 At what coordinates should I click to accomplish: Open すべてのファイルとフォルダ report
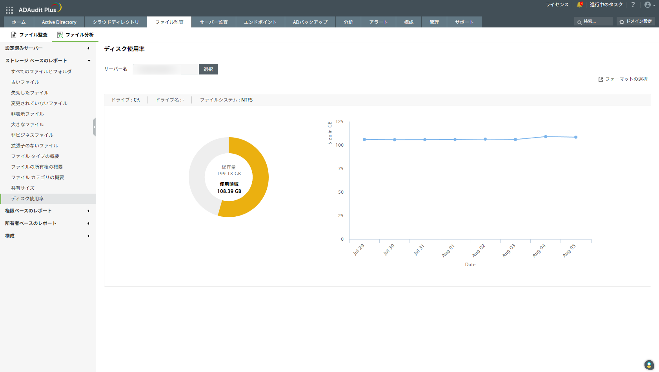tap(42, 72)
